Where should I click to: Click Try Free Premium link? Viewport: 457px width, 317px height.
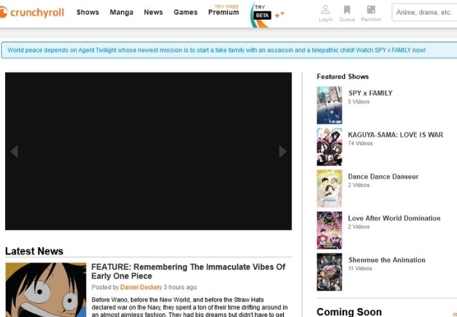click(223, 10)
